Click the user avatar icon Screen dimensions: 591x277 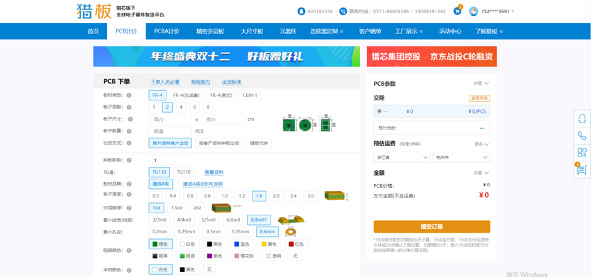coord(474,11)
